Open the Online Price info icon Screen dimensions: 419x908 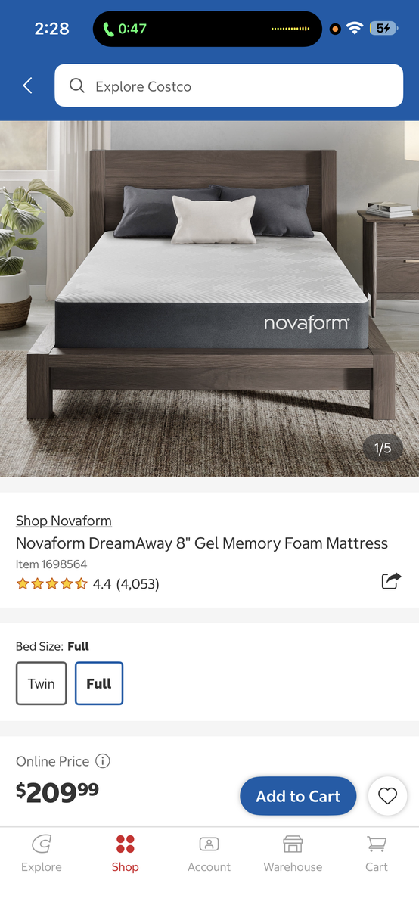coord(104,761)
